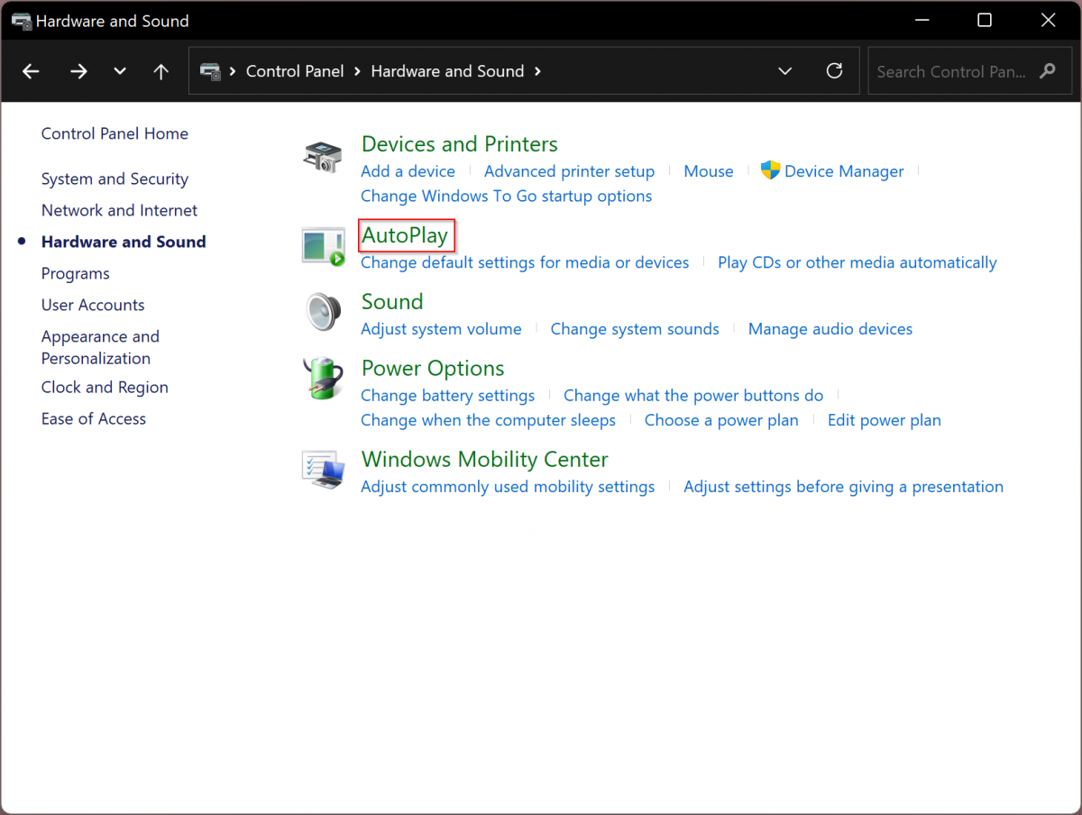Viewport: 1082px width, 815px height.
Task: Open the Sound heading
Action: (x=392, y=301)
